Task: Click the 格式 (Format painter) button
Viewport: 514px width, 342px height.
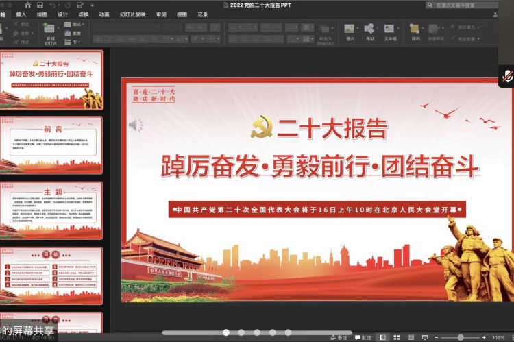Action: [x=21, y=42]
